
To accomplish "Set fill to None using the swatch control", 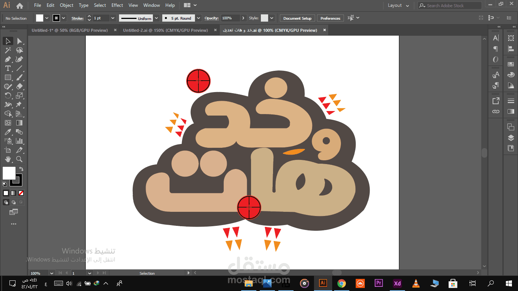I will [21, 193].
